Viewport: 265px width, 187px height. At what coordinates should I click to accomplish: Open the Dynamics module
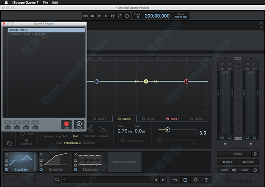pyautogui.click(x=56, y=162)
